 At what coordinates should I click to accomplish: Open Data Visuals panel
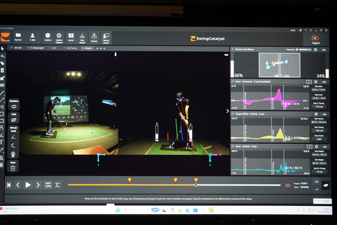pos(82,36)
